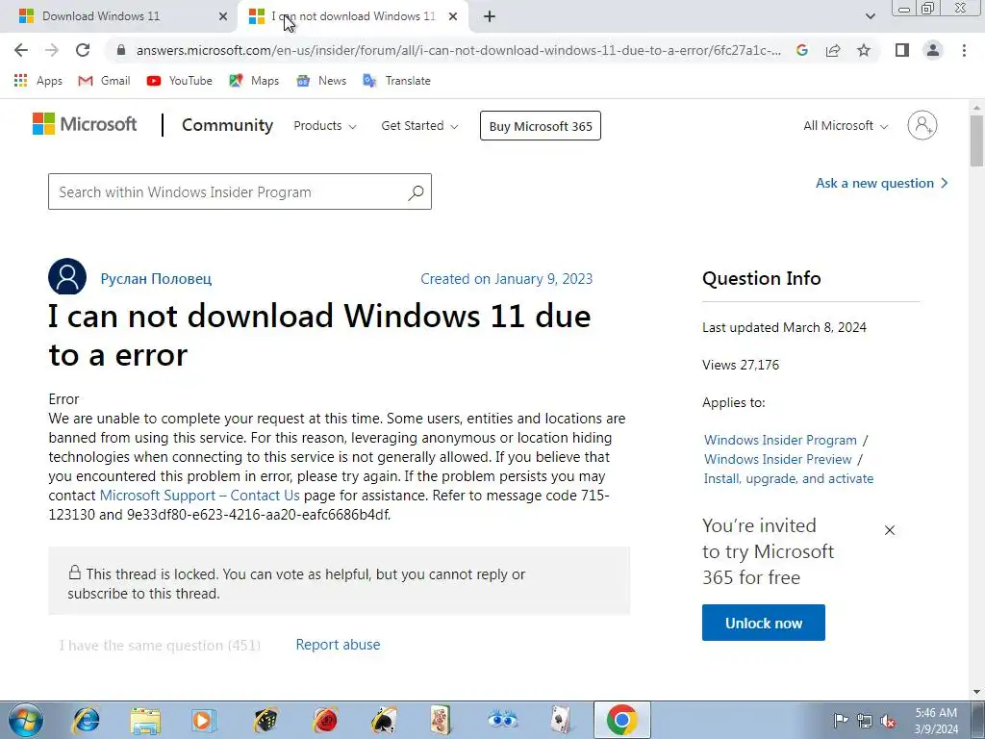The image size is (985, 739).
Task: Click the page vertical scrollbar thumb
Action: pos(977,140)
